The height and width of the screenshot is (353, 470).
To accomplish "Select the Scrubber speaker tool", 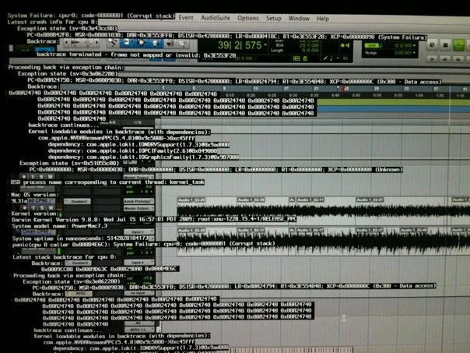I will (170, 44).
